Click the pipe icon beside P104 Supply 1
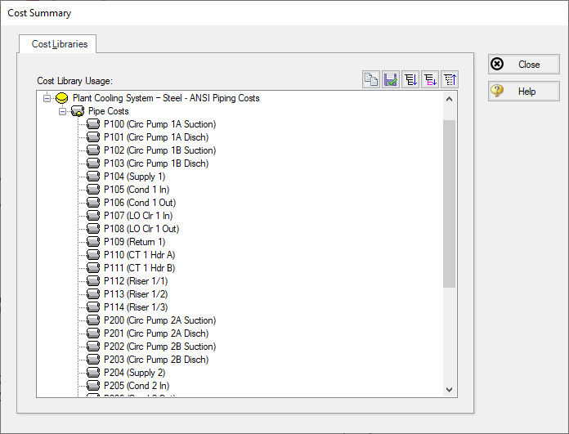569x434 pixels. pyautogui.click(x=93, y=177)
